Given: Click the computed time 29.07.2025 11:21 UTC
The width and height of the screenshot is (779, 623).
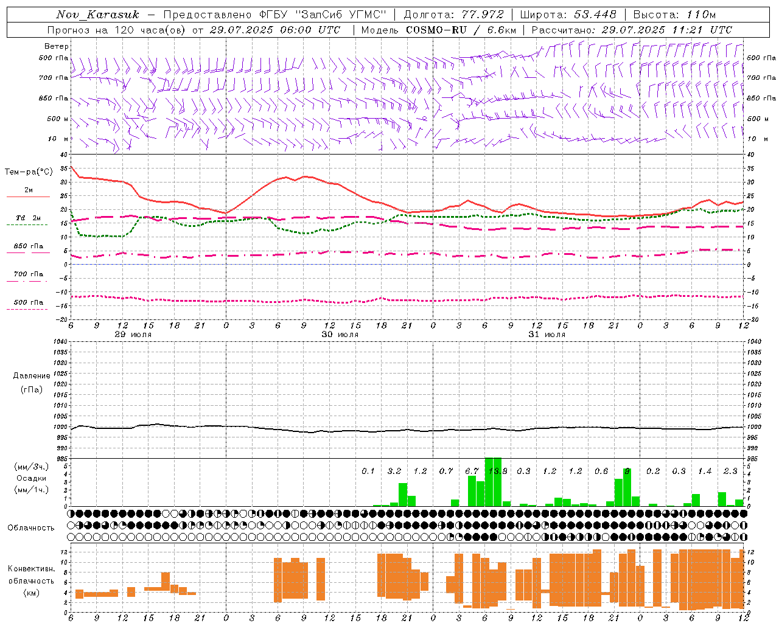Looking at the screenshot, I should point(666,30).
